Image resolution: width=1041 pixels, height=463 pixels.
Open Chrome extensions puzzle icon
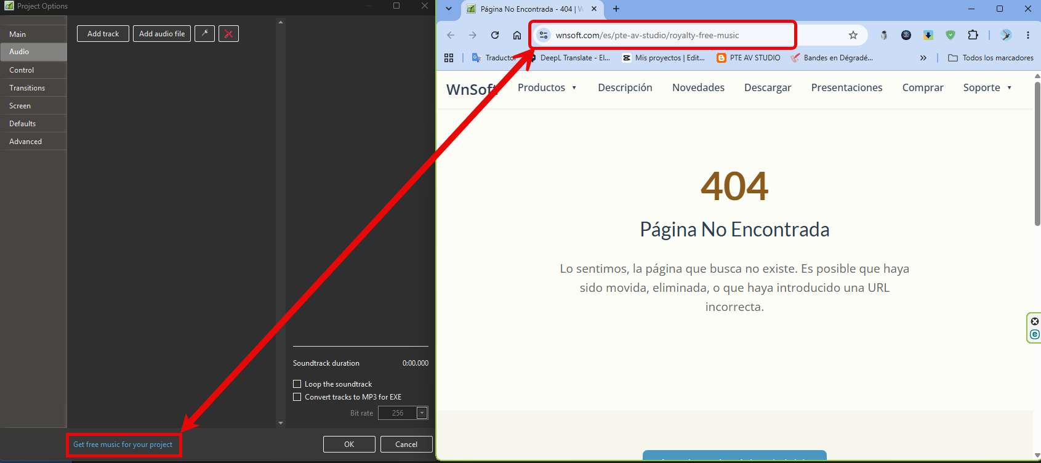pyautogui.click(x=973, y=35)
